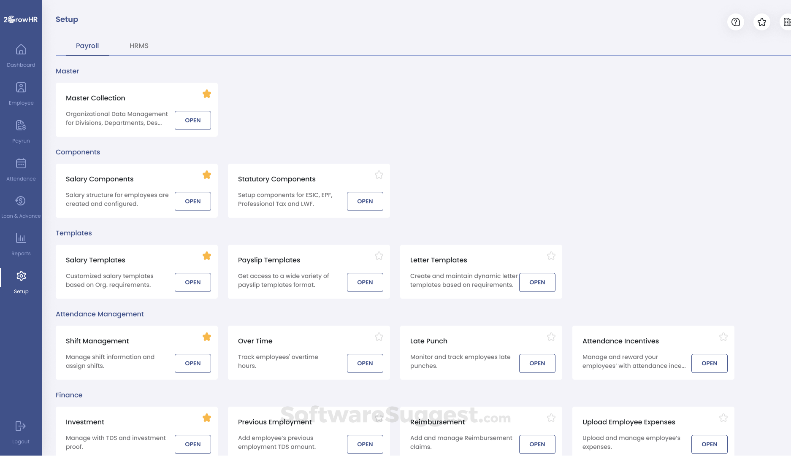Viewport: 791px width, 456px height.
Task: Click the 2GrowHR logo
Action: tap(20, 19)
